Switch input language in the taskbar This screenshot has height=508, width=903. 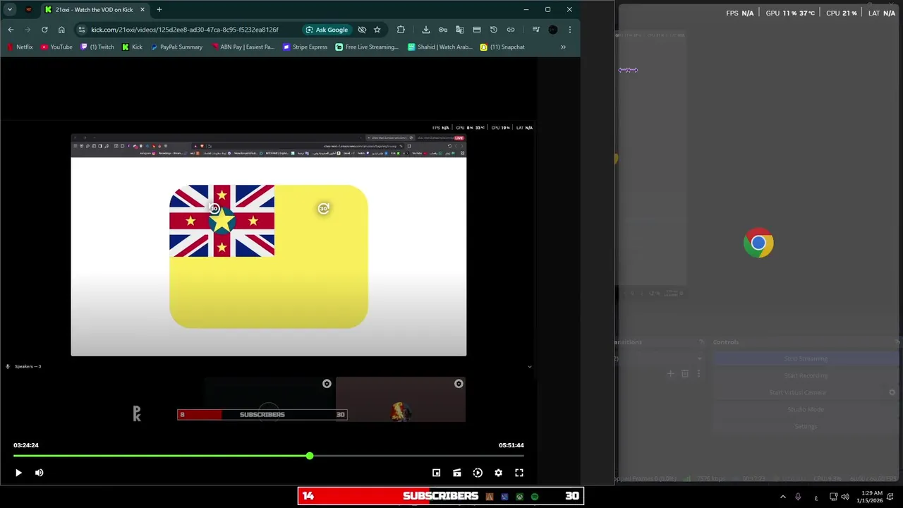[816, 497]
